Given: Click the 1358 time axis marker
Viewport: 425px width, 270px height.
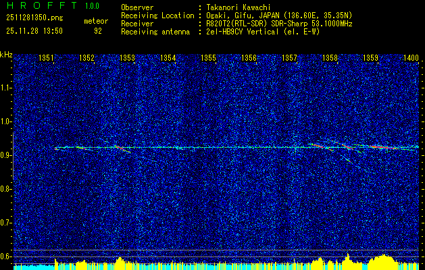Looking at the screenshot, I should point(330,57).
